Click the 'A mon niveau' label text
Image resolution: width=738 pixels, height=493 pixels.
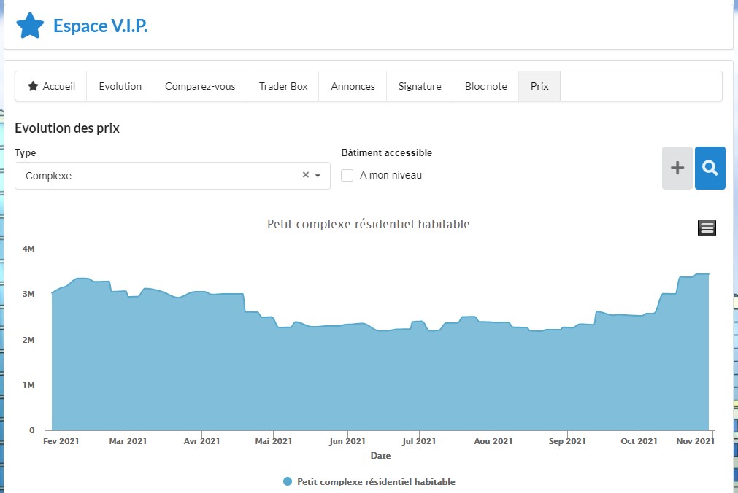coord(391,175)
